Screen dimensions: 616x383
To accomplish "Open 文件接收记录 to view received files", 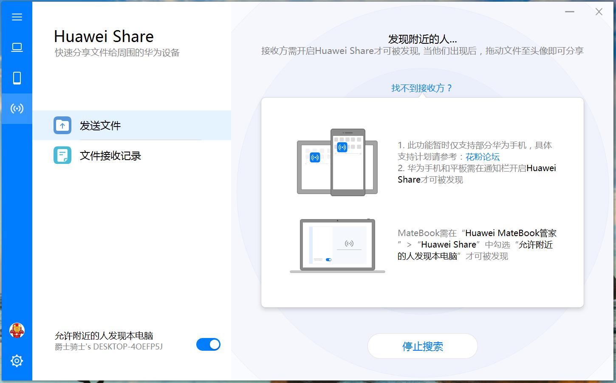I will pos(110,155).
